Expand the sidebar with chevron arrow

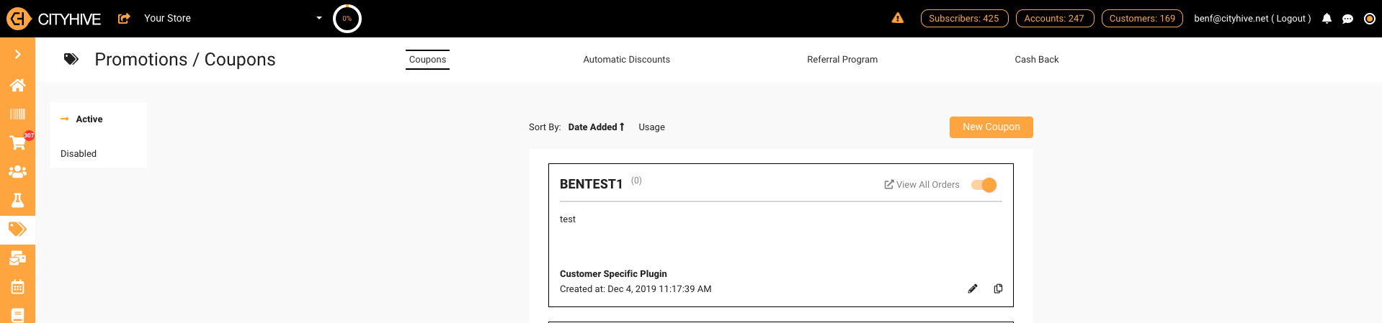(x=17, y=54)
